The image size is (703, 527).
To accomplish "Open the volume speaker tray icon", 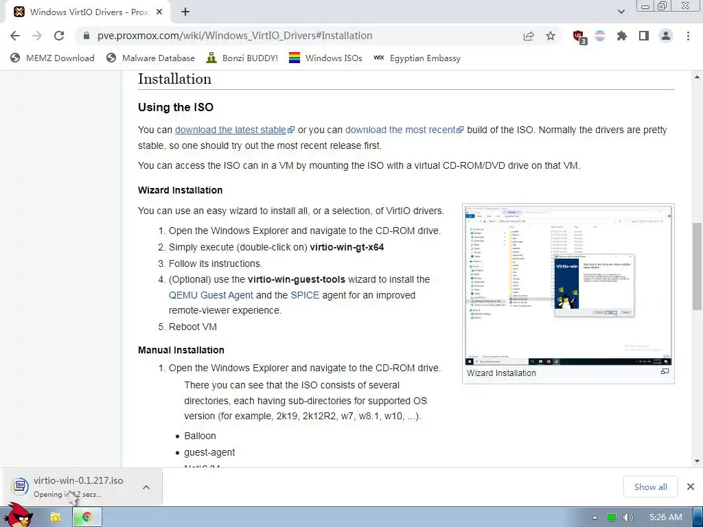I will (627, 517).
